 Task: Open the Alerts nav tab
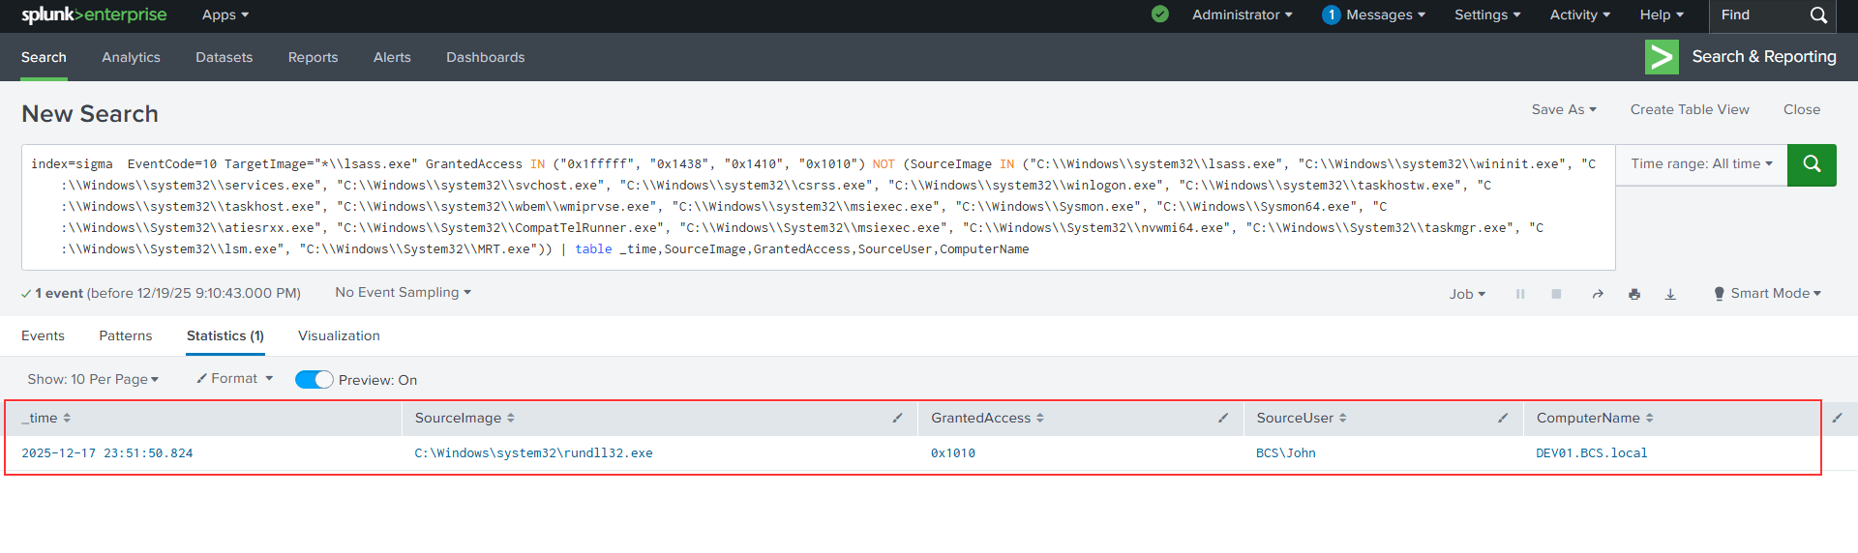[392, 57]
